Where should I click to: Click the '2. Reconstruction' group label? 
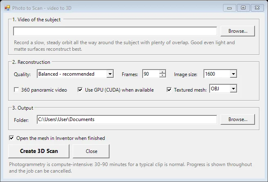click(31, 62)
